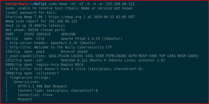Click the nmap command's IP address 192.168.86.122
This screenshot has width=209, height=104.
click(120, 4)
